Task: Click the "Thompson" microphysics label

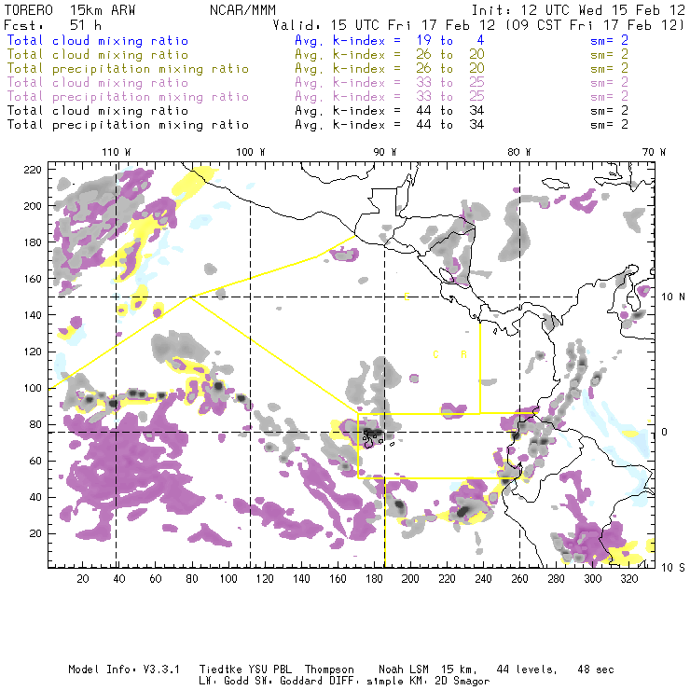Action: pos(329,669)
